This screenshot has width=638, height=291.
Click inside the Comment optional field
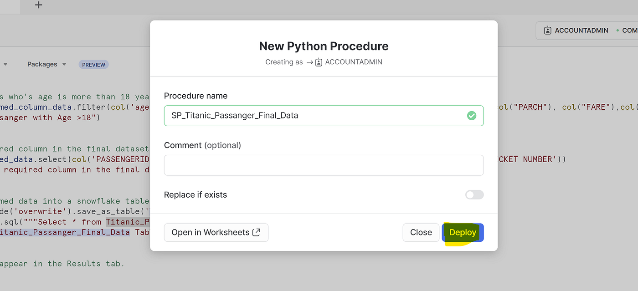[324, 165]
